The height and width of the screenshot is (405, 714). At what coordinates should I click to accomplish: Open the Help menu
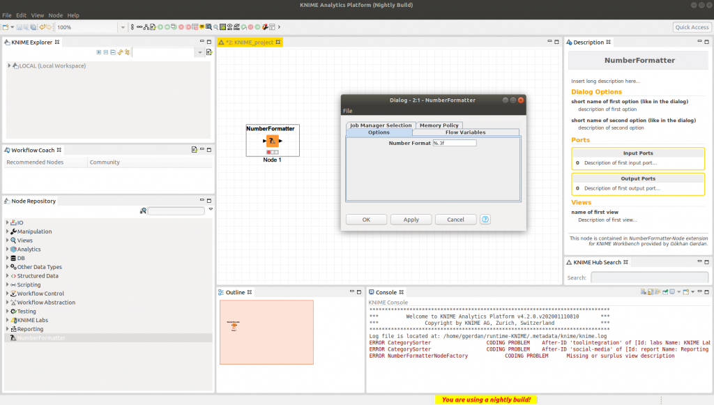pos(73,15)
